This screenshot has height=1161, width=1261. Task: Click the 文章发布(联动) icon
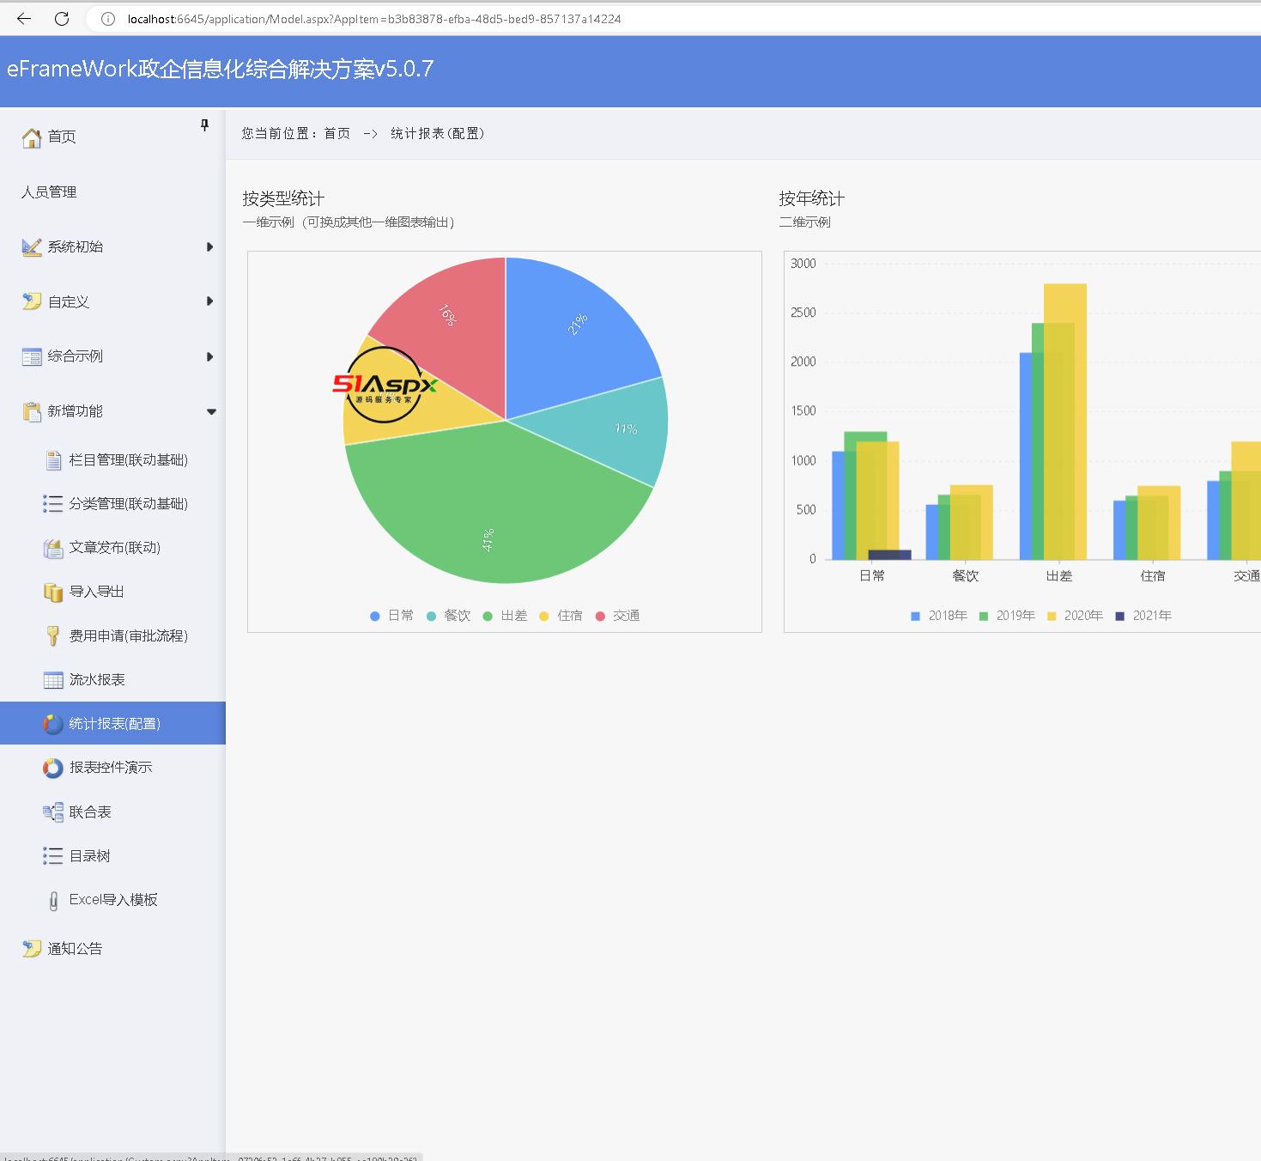point(53,548)
